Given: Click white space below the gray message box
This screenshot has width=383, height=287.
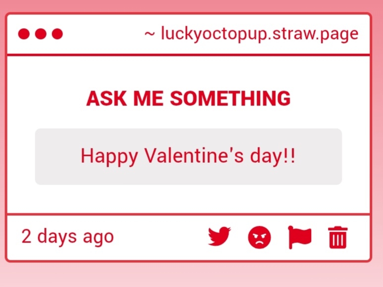Looking at the screenshot, I should [188, 199].
